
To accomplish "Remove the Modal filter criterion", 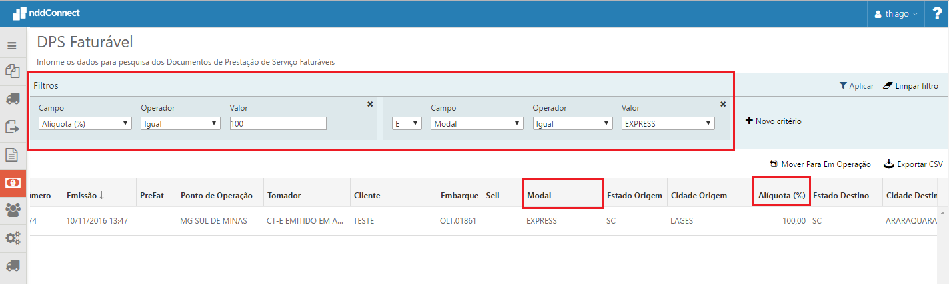I will tap(723, 104).
